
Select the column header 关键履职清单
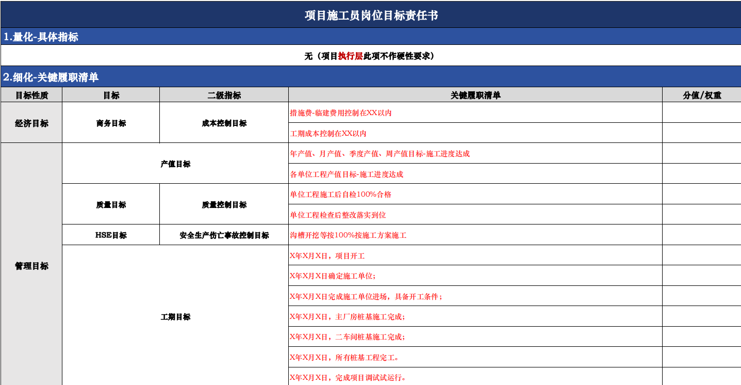point(475,95)
